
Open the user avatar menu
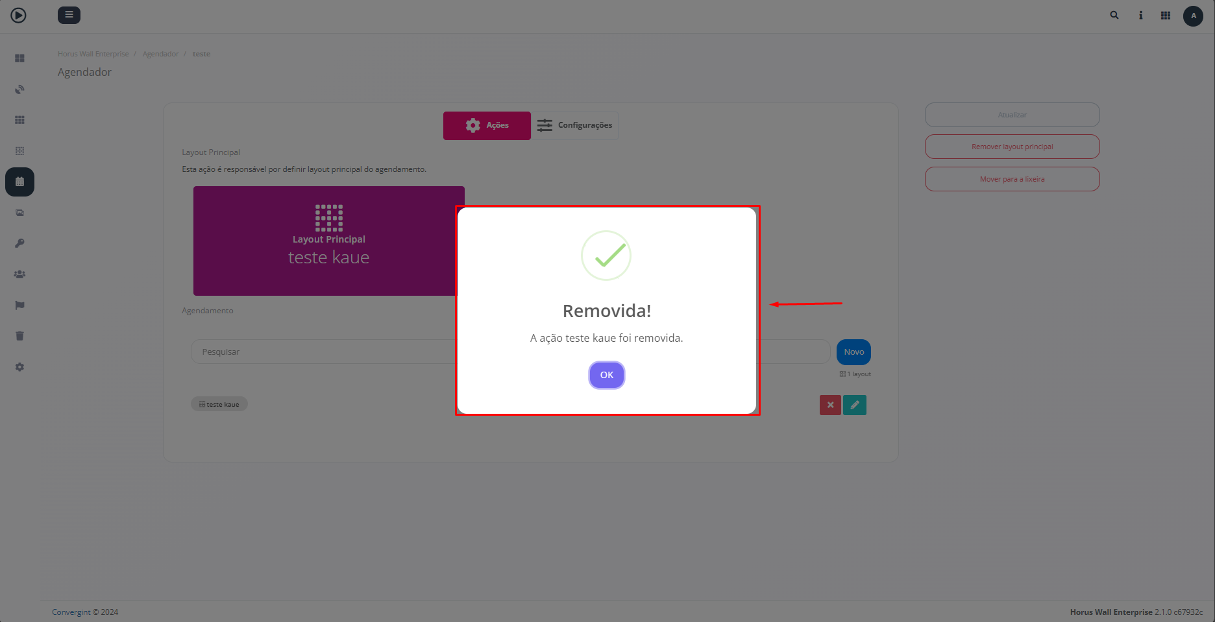tap(1193, 16)
